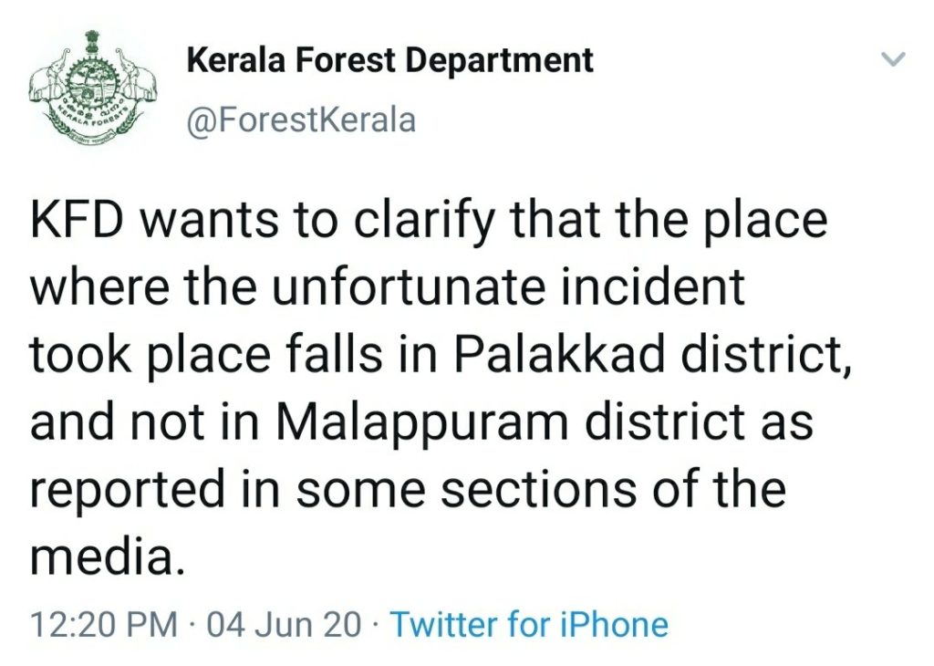Expand the tweet options chevron
934x666 pixels.
(894, 59)
